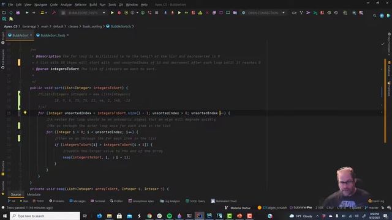Open the Terminal tool window
Screen dimensions: 392x220
98,201
